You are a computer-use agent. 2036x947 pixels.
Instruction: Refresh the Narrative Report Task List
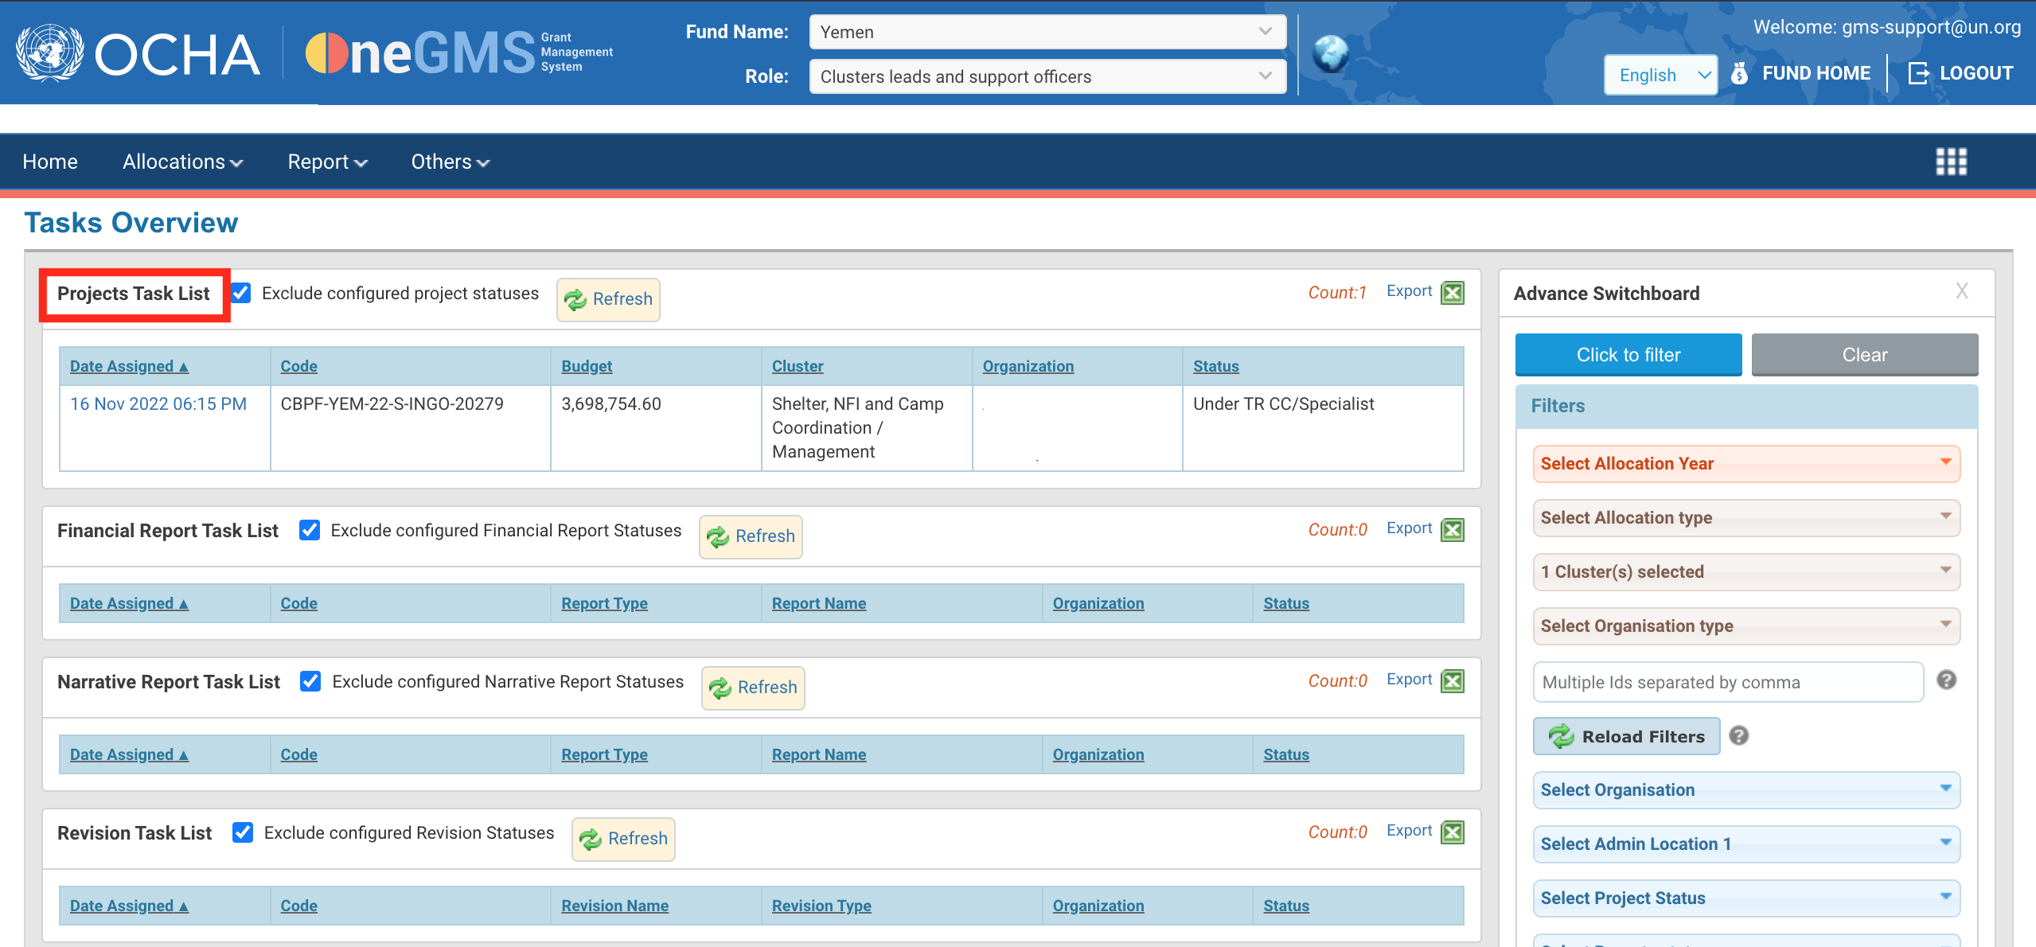point(753,688)
